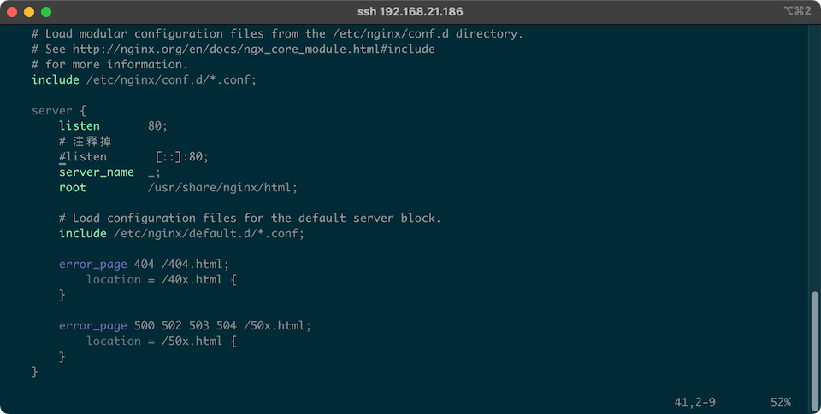Image resolution: width=821 pixels, height=414 pixels.
Task: Click the green fullscreen window button
Action: point(46,11)
